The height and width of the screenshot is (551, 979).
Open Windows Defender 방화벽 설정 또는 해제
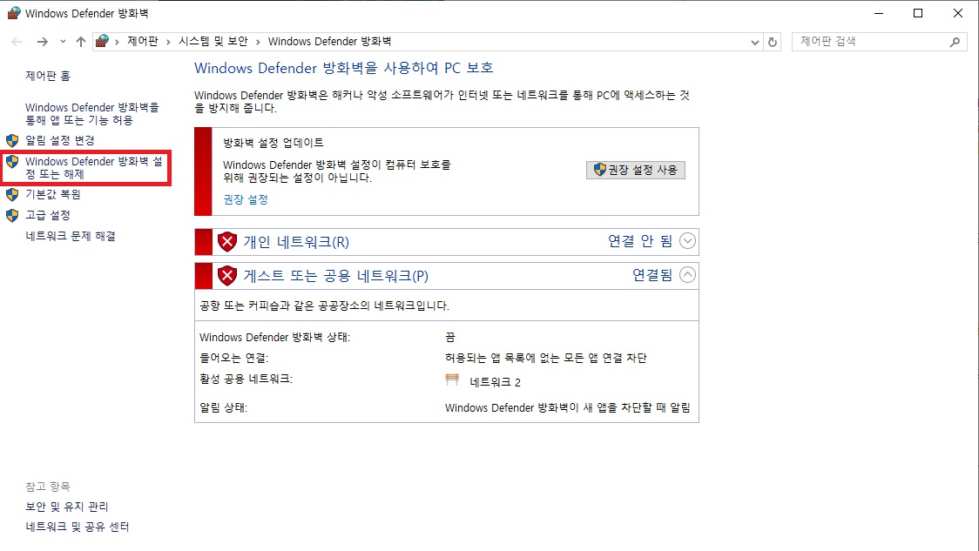click(94, 167)
